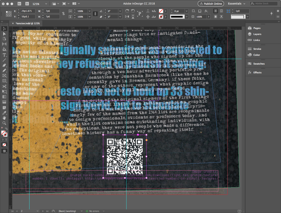Viewport: 281px width, 213px height.
Task: Expand the Essentials workspace switcher
Action: 236,4
